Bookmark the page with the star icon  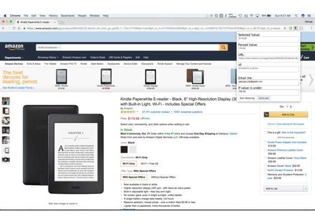coord(285,28)
